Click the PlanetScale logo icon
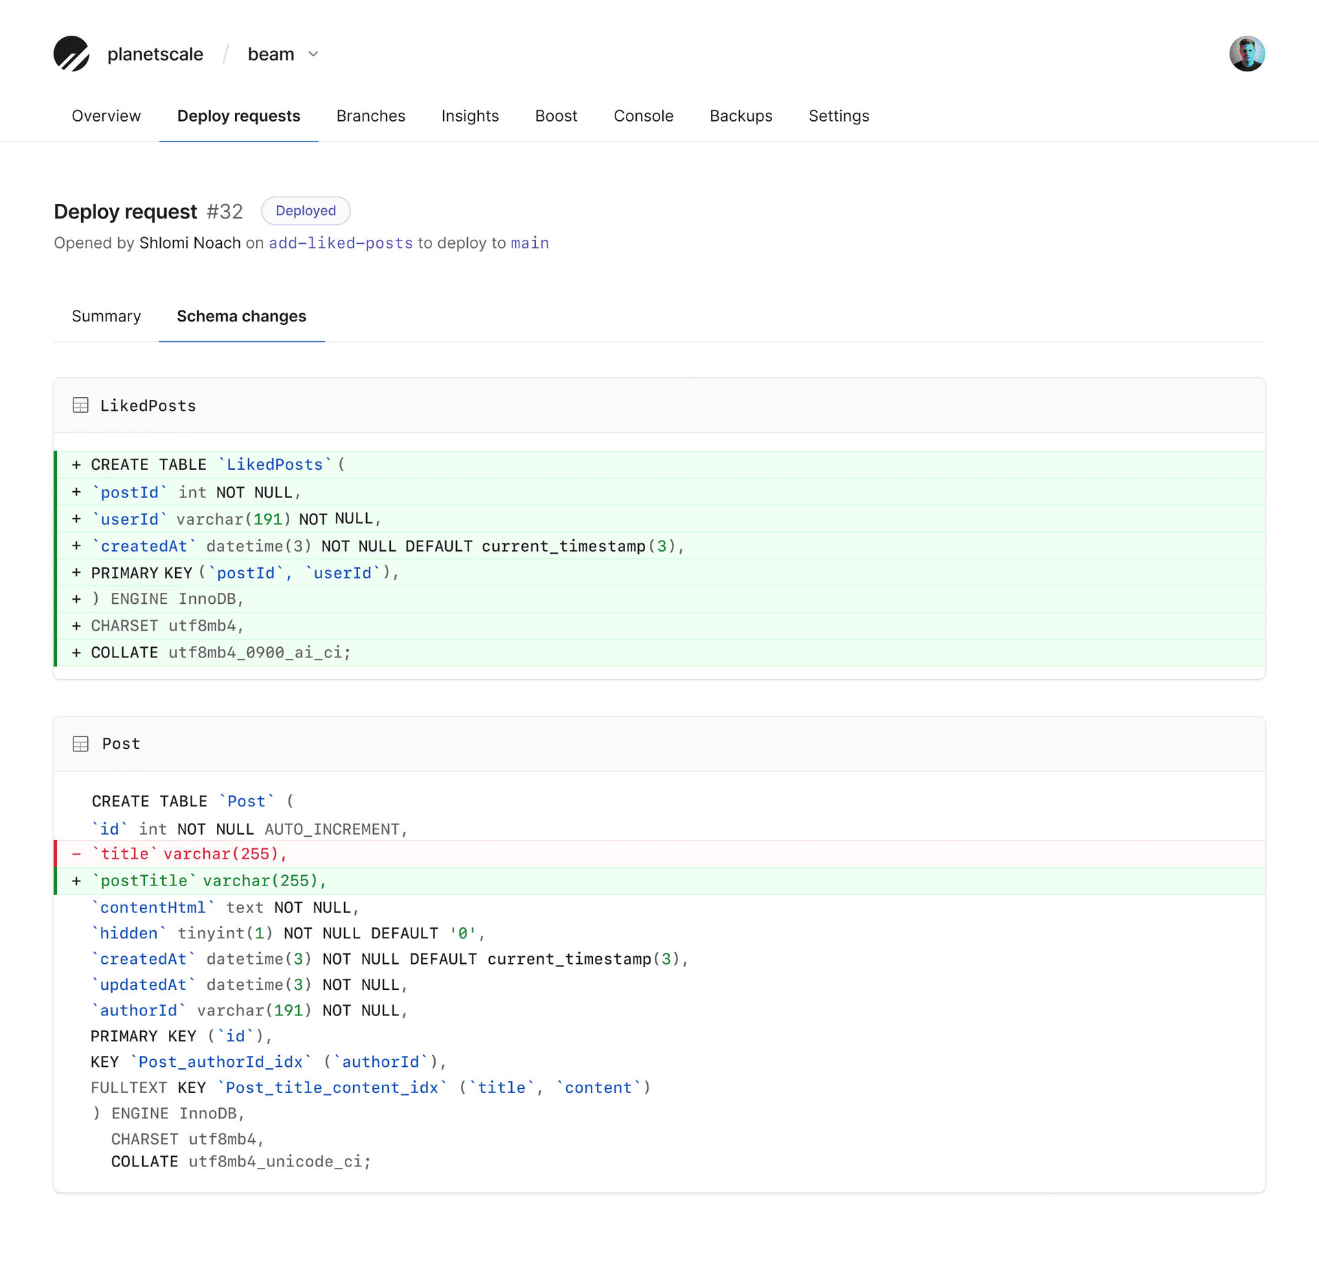 coord(71,54)
